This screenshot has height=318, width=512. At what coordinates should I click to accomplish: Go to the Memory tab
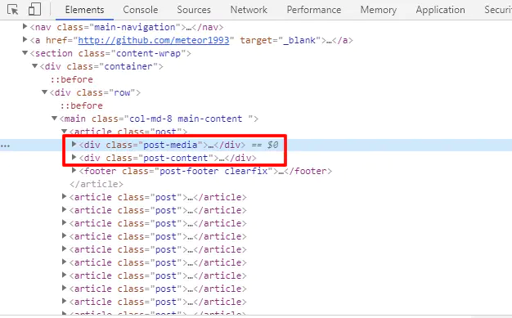click(379, 10)
